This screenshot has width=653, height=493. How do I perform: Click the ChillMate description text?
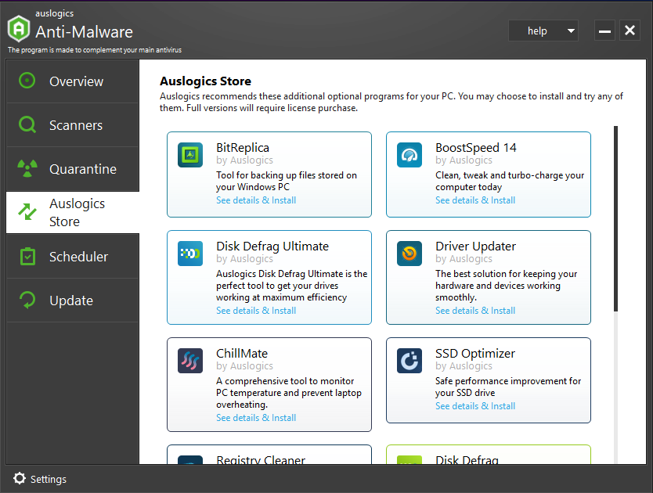click(289, 393)
